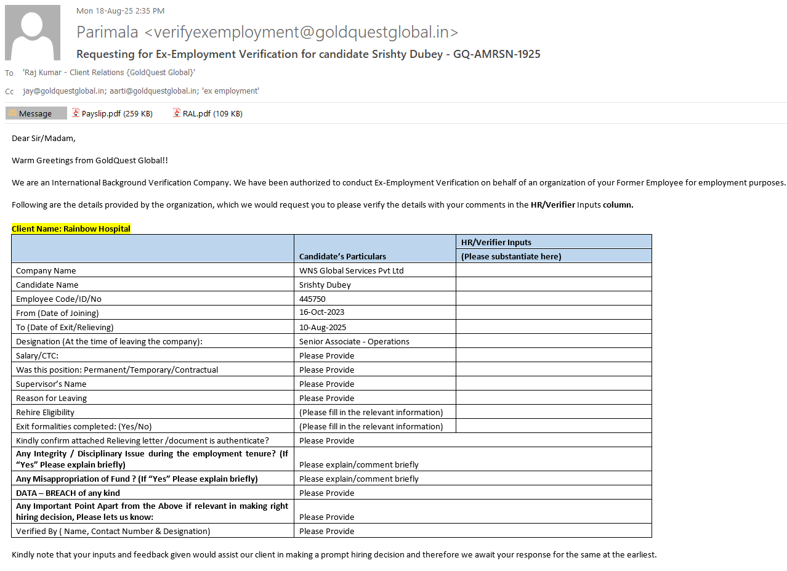Click Exit formalities completed: (Yes/No) label
Viewport: 787px width, 571px height.
[84, 426]
